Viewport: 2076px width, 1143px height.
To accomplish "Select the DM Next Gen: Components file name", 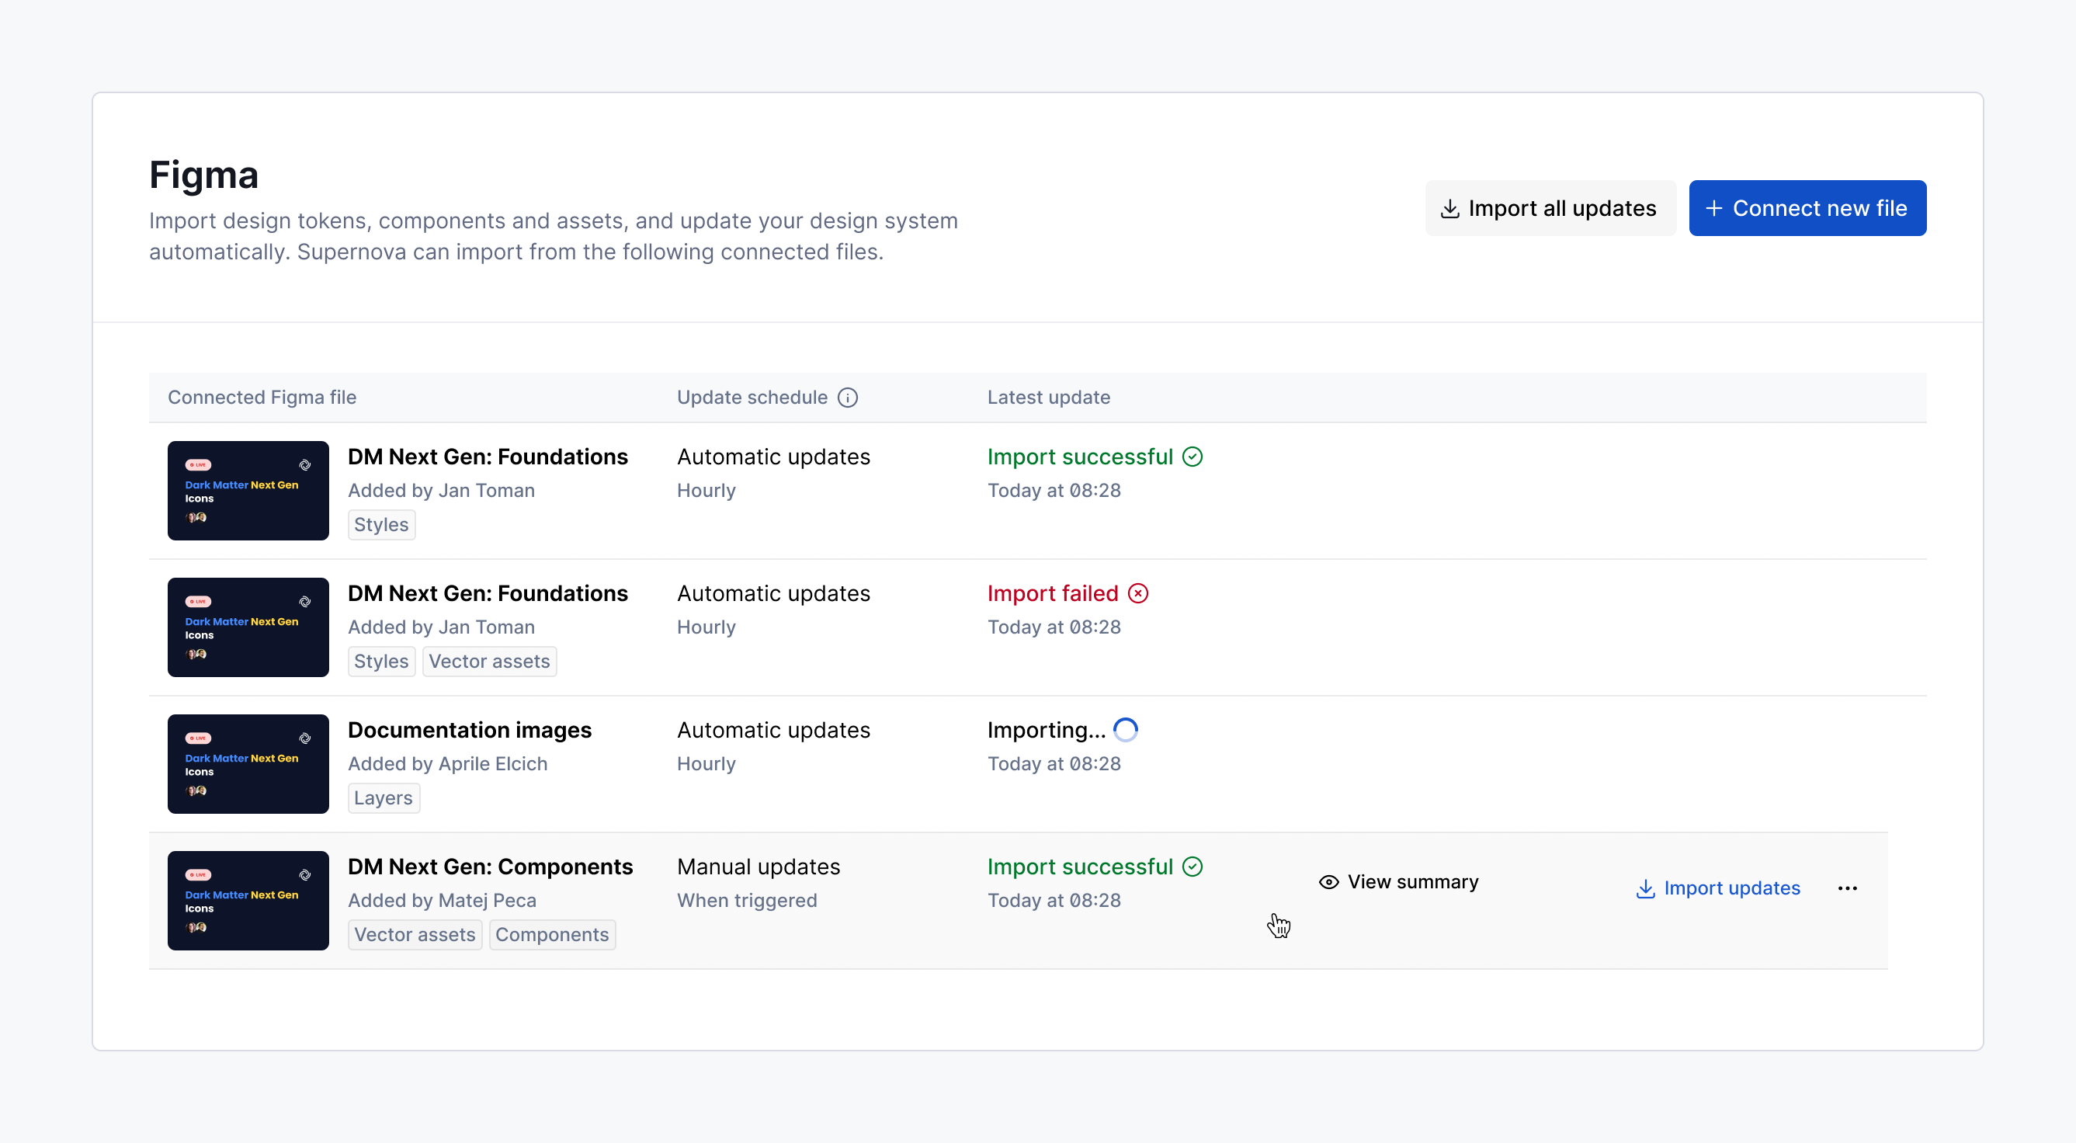I will [x=490, y=867].
